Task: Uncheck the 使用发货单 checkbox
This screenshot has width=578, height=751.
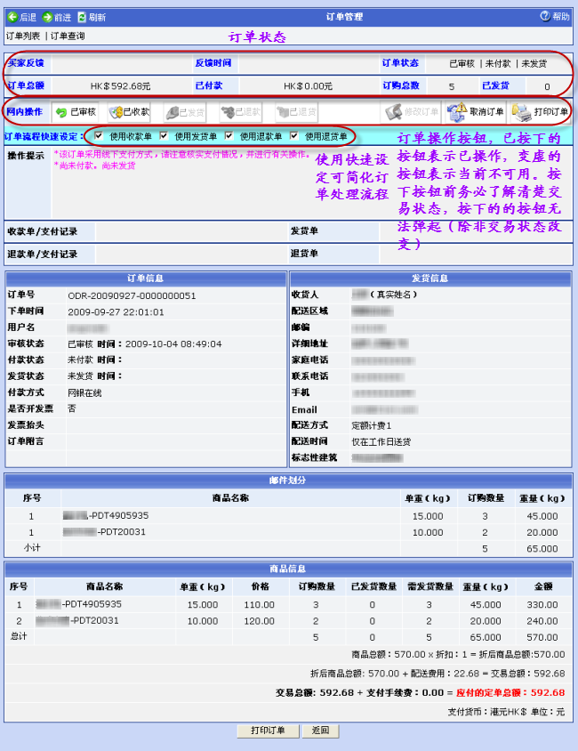Action: coord(164,136)
